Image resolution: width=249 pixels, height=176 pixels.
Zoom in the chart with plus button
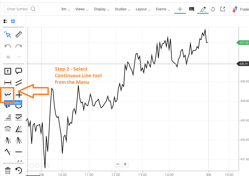pyautogui.click(x=125, y=164)
